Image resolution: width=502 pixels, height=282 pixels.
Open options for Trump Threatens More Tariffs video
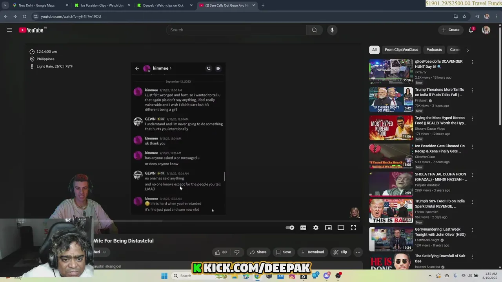tap(472, 90)
